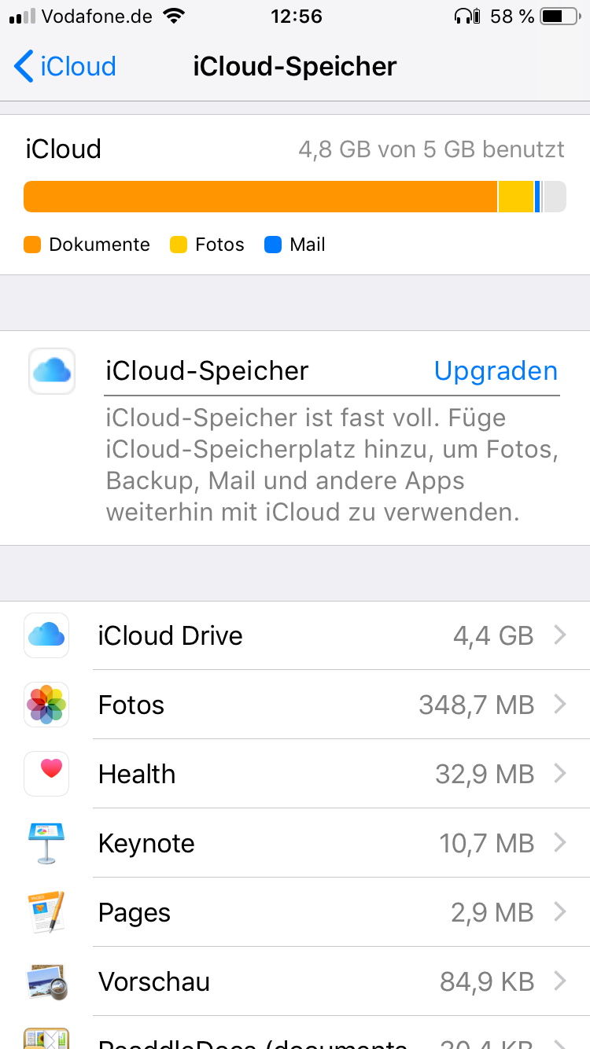The height and width of the screenshot is (1049, 590).
Task: Open iCloud Drive details via chevron
Action: point(560,635)
